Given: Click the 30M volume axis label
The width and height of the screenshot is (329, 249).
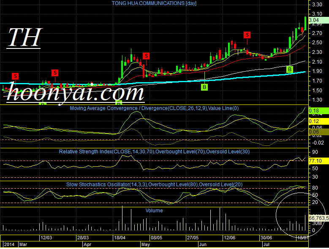Looking at the screenshot, I should pos(317,223).
